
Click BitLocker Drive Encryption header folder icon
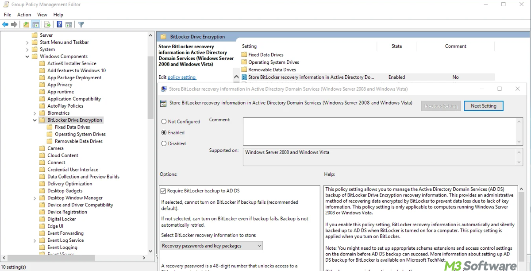[x=163, y=37]
